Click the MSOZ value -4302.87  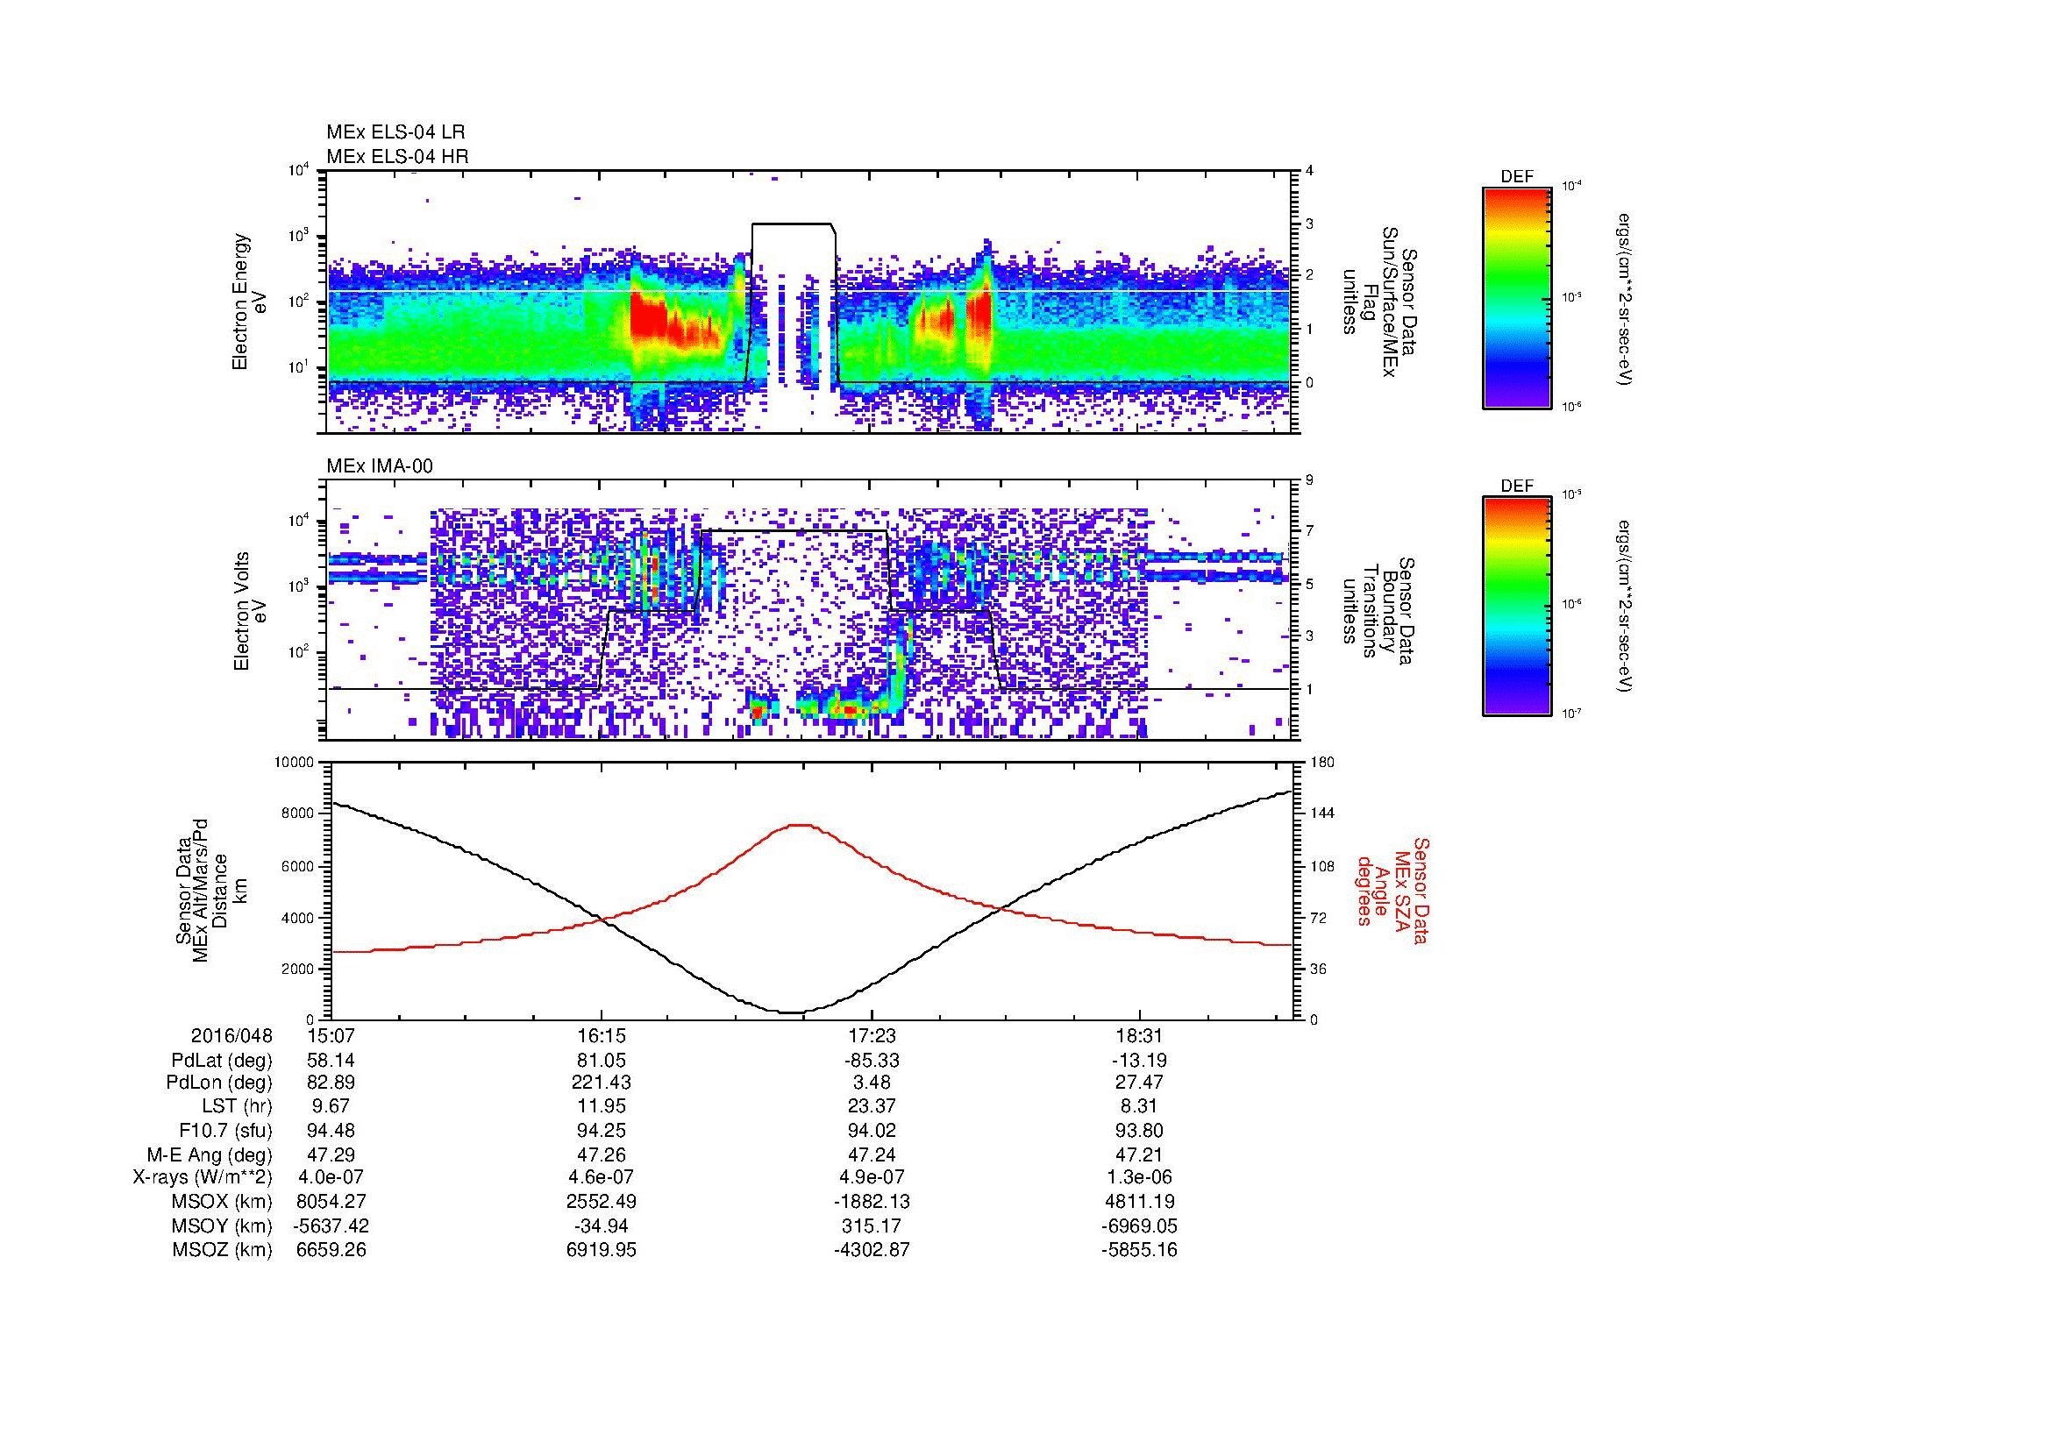click(x=871, y=1250)
